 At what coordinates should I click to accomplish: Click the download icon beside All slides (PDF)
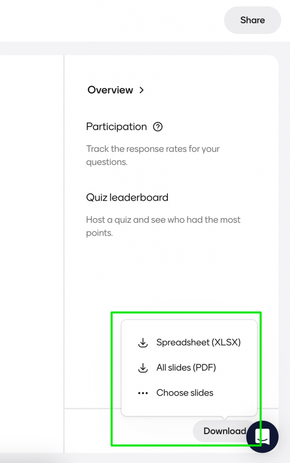143,368
